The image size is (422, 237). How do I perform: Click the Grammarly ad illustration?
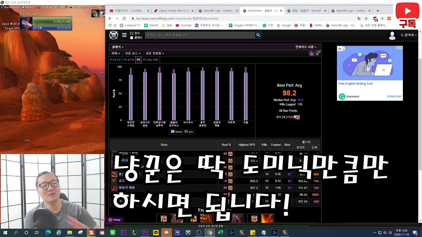(x=370, y=63)
